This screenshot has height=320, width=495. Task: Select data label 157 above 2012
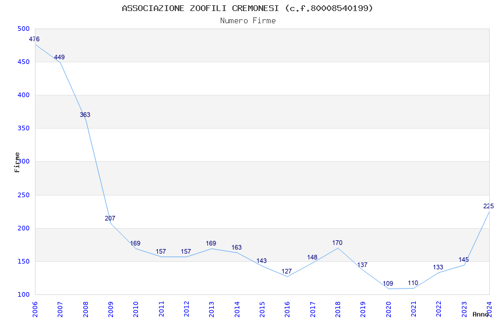[x=186, y=251]
